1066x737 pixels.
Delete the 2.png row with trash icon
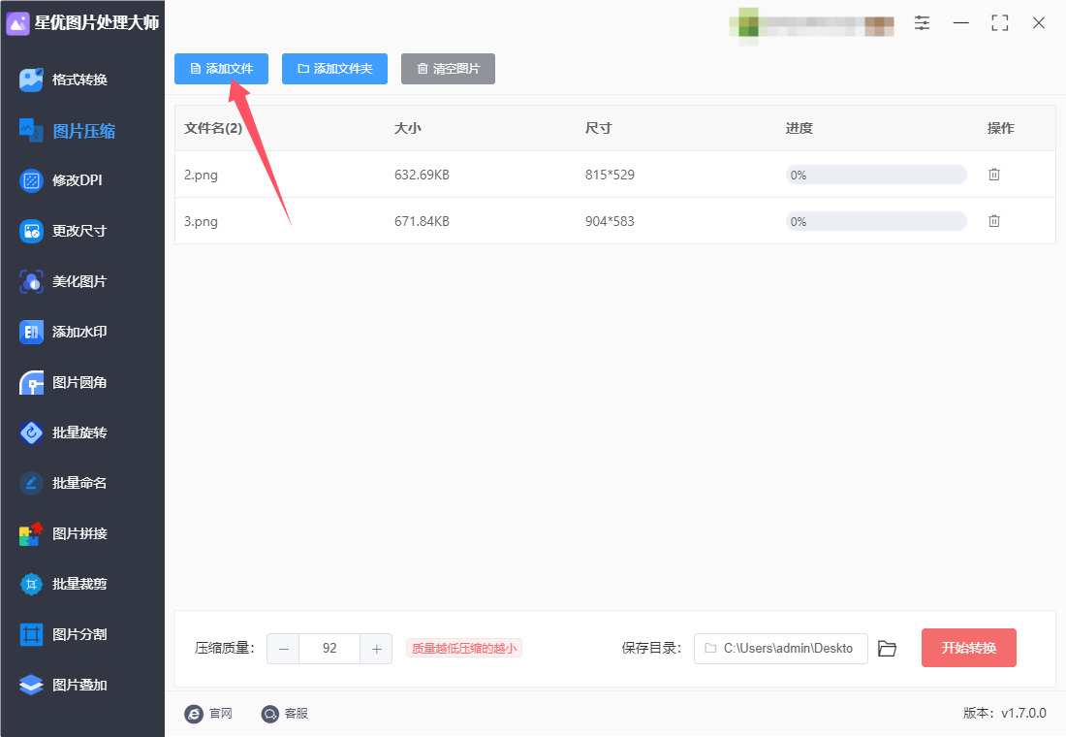994,175
